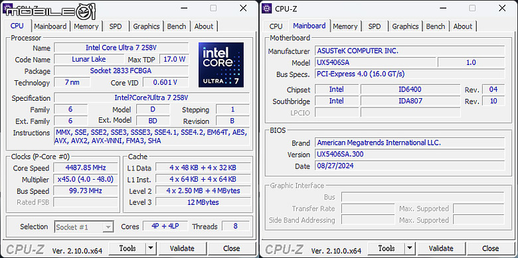
Task: Maximize the right CPU-Z window
Action: click(x=472, y=8)
